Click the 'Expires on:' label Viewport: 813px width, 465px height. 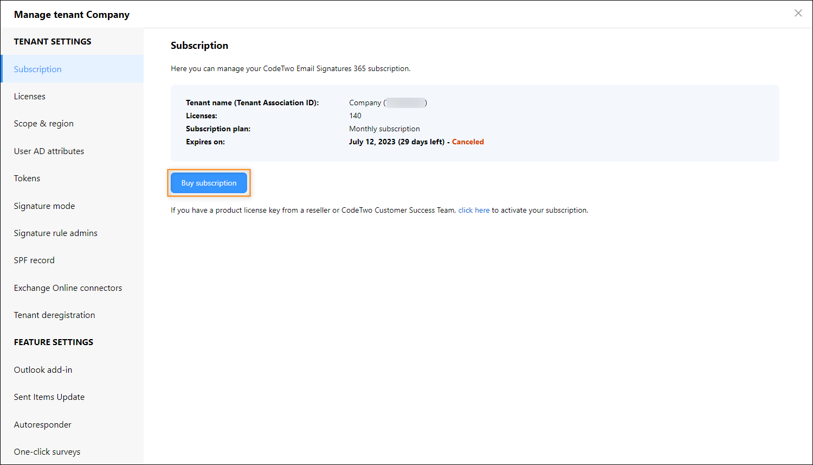(205, 142)
